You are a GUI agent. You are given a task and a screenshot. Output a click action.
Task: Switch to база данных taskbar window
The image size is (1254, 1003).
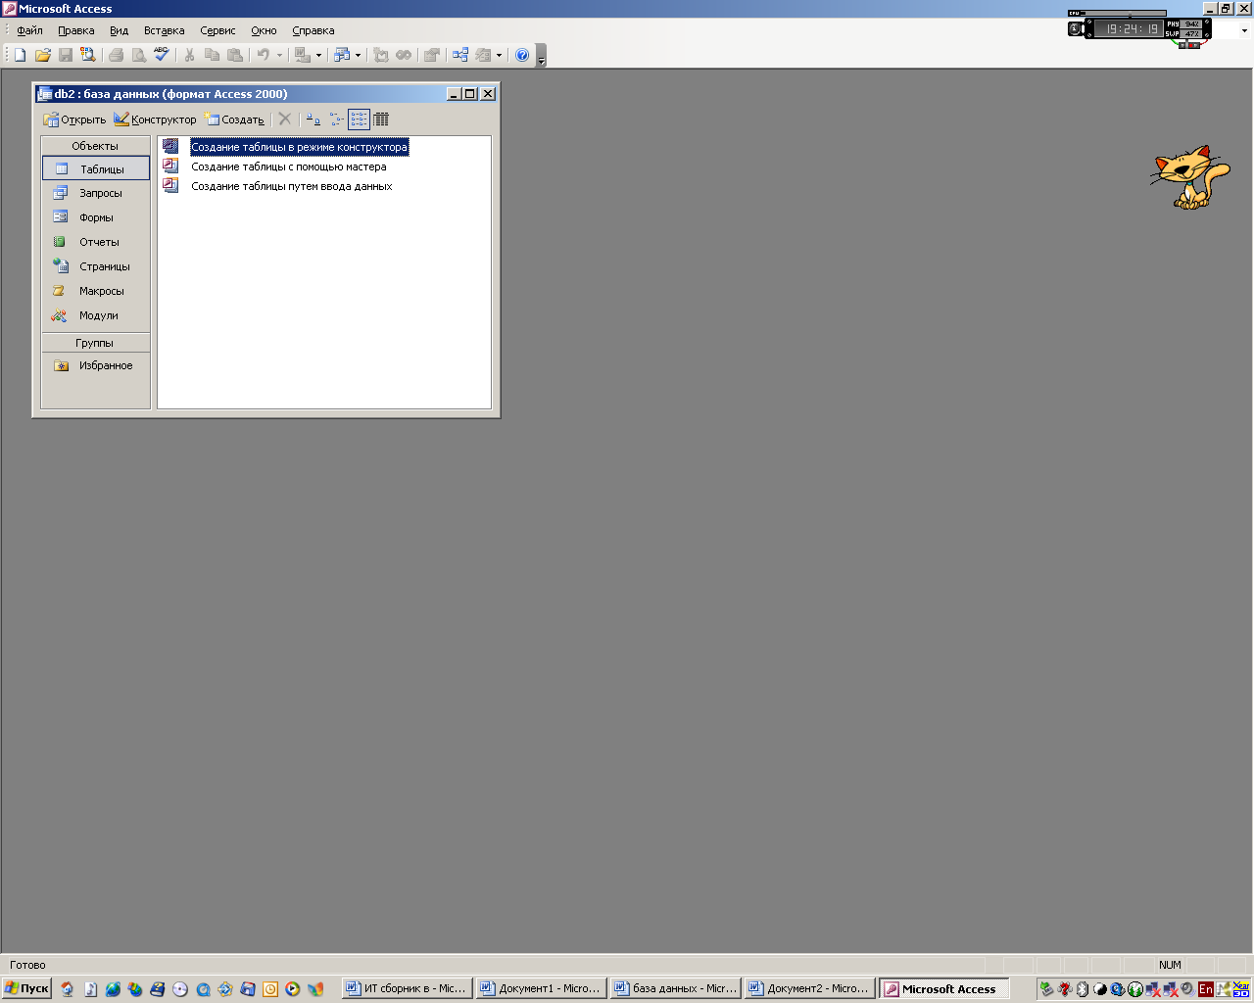(x=675, y=988)
